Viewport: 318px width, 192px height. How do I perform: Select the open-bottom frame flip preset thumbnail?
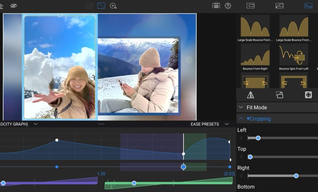point(294,80)
